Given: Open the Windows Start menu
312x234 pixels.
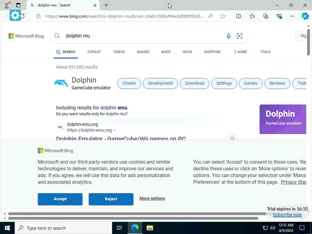Looking at the screenshot, I should (x=7, y=228).
